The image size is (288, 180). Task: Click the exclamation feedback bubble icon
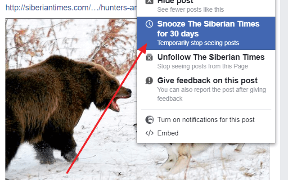tap(149, 81)
